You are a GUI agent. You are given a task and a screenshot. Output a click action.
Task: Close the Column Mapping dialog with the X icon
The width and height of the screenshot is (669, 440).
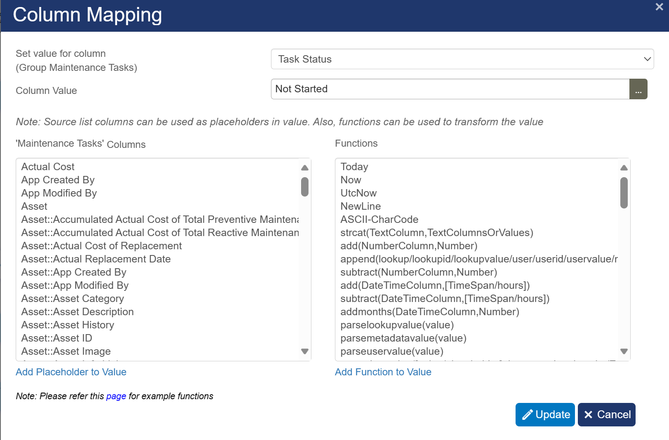659,7
